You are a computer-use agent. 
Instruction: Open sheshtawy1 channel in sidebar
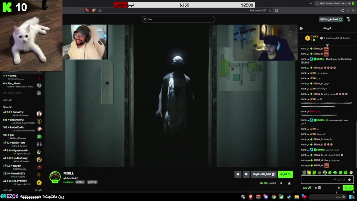[x=22, y=121]
